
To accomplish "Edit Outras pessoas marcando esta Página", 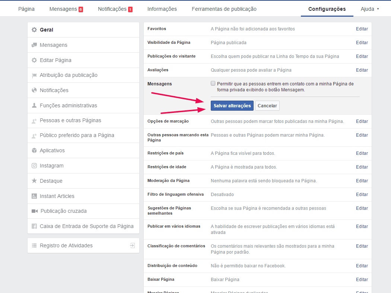I will 362,135.
